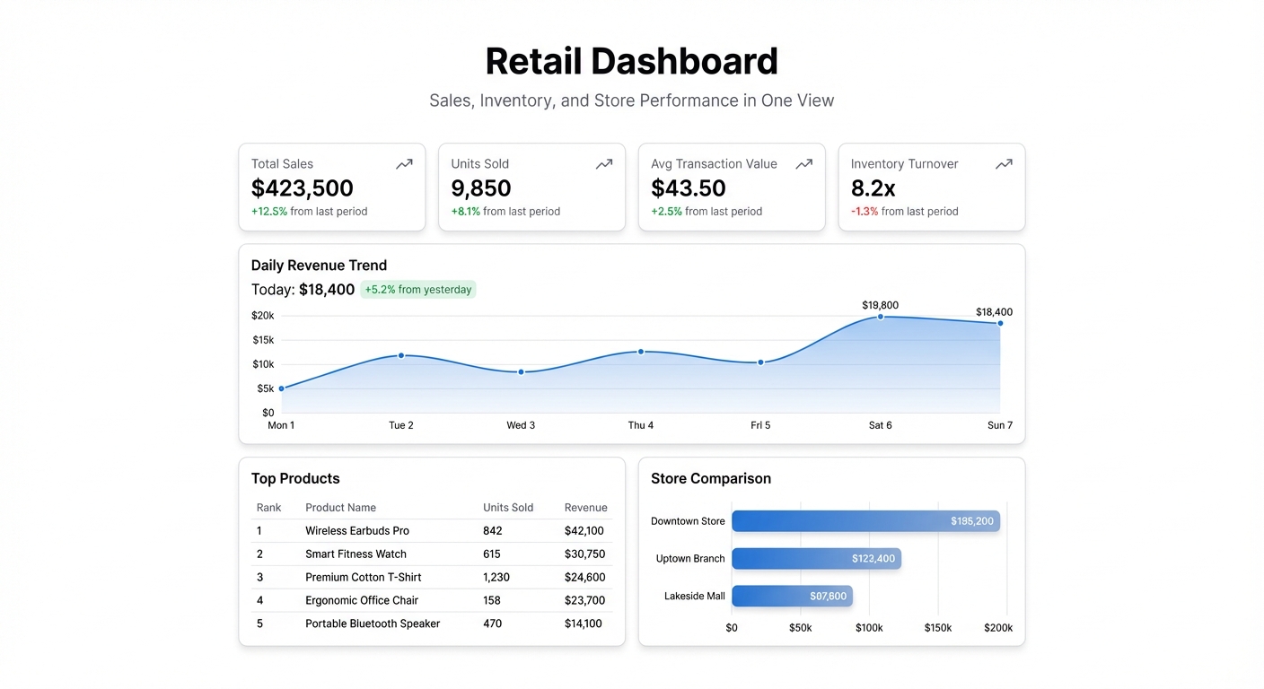Click the Avg Transaction Value trend icon
1264x689 pixels.
point(803,164)
